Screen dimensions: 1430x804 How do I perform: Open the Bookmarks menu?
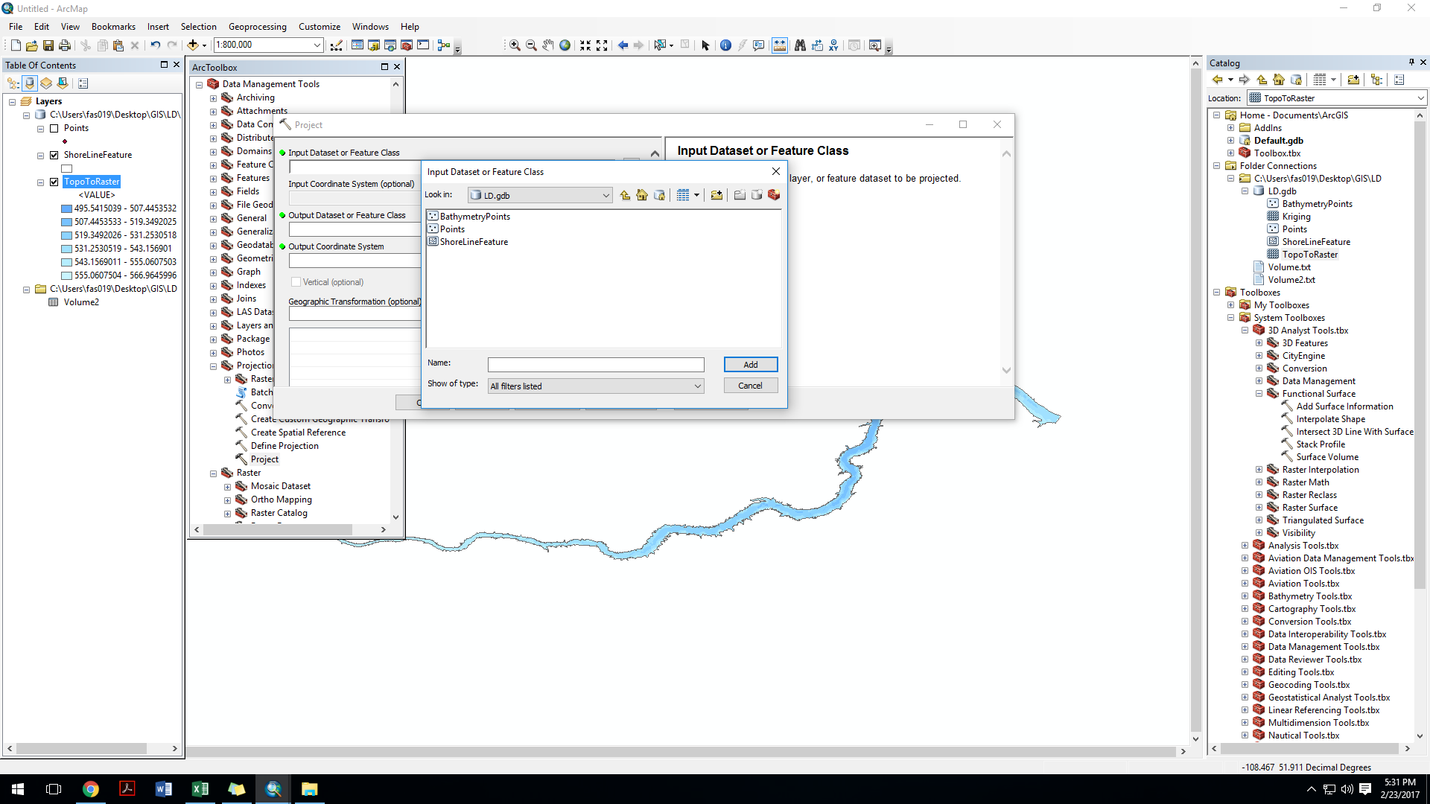click(113, 26)
